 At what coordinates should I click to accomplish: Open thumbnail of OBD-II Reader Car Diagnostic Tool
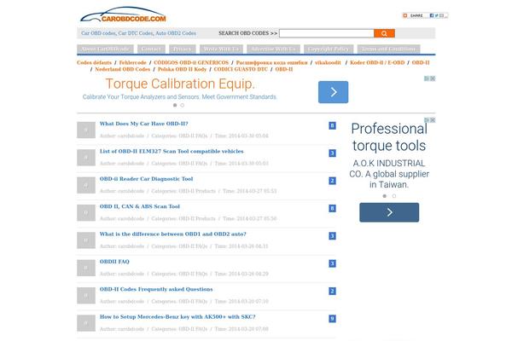(x=86, y=185)
